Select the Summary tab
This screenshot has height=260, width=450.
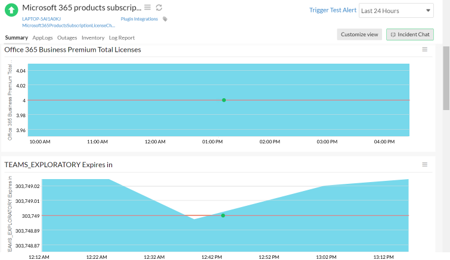[16, 38]
